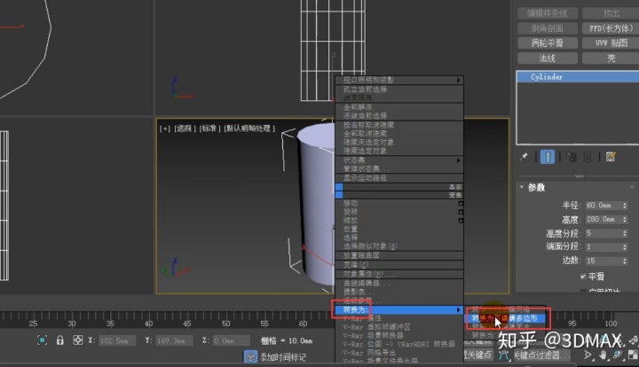Image resolution: width=639 pixels, height=367 pixels.
Task: Click the add time tag cube icon
Action: tap(250, 357)
